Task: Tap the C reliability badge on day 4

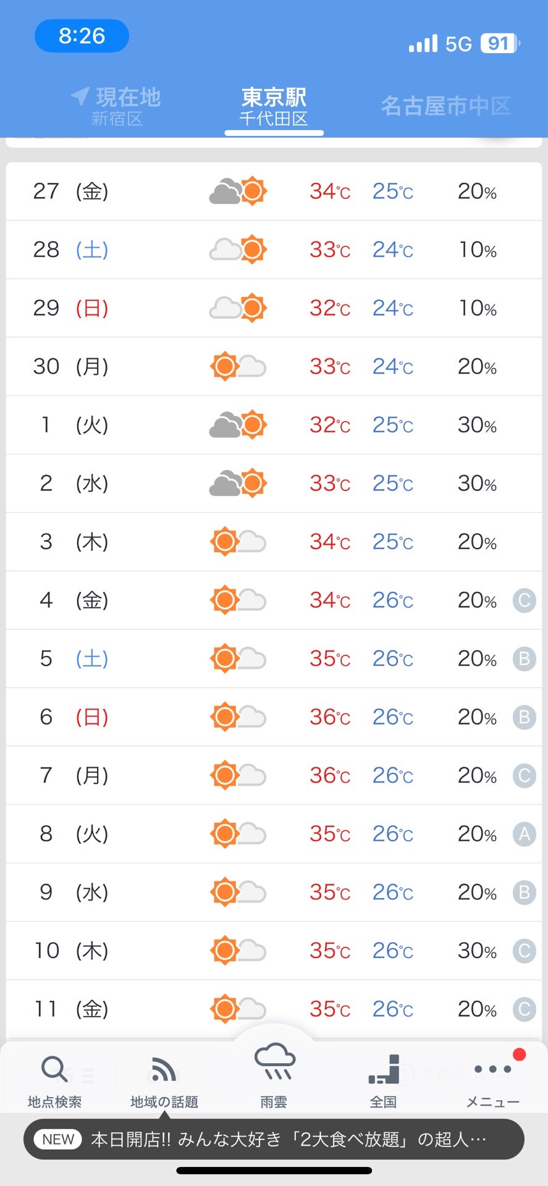Action: tap(525, 600)
